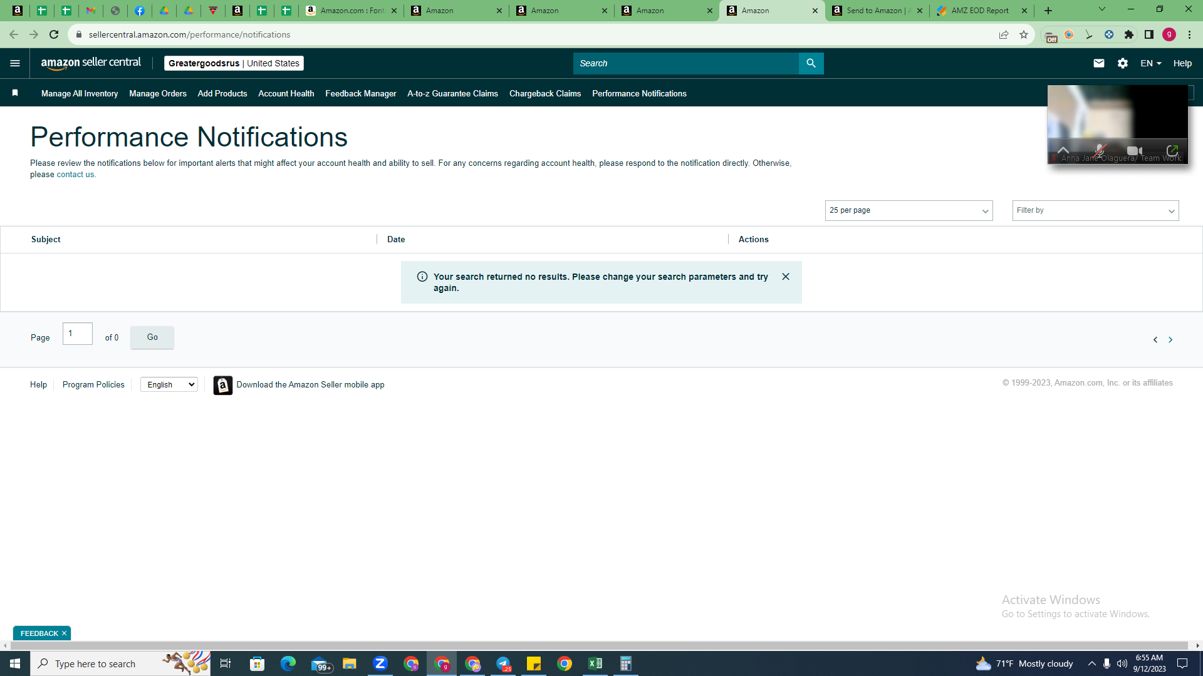Go to previous page arrow
The image size is (1203, 676).
[x=1155, y=340]
